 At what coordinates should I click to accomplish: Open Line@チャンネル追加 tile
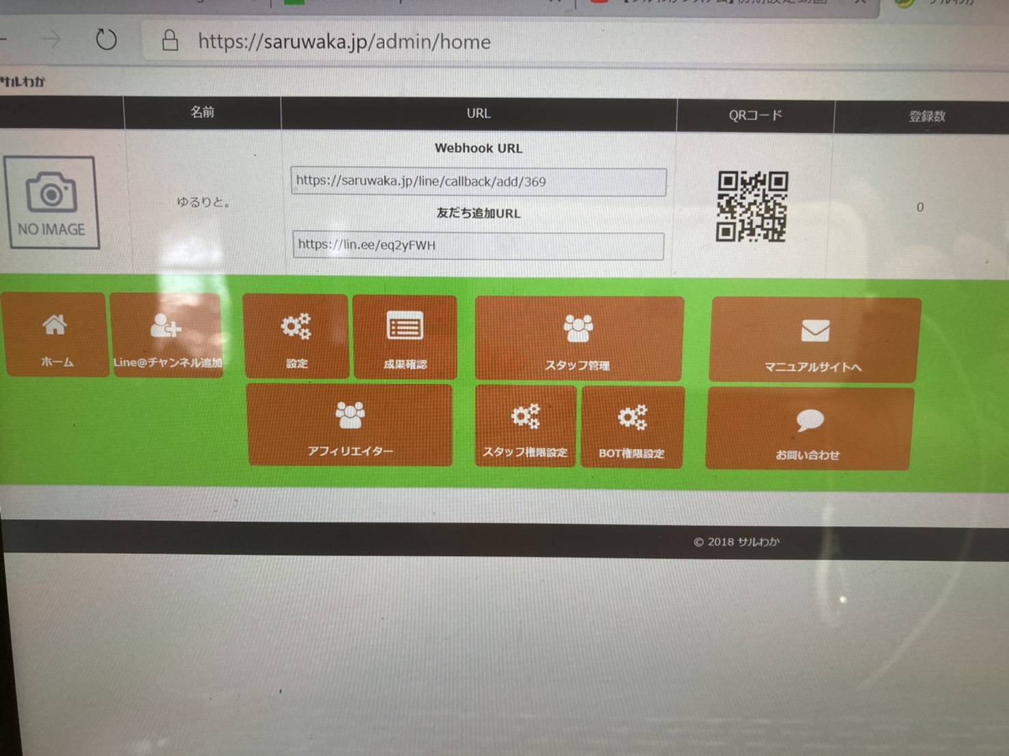167,335
